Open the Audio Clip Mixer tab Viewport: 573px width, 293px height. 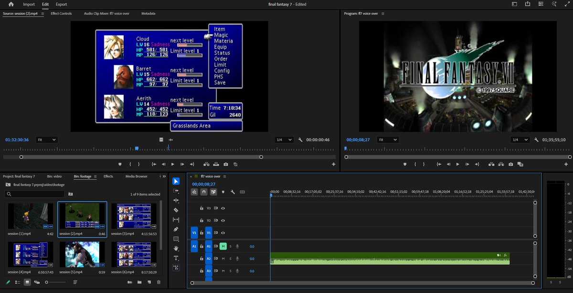tap(106, 14)
